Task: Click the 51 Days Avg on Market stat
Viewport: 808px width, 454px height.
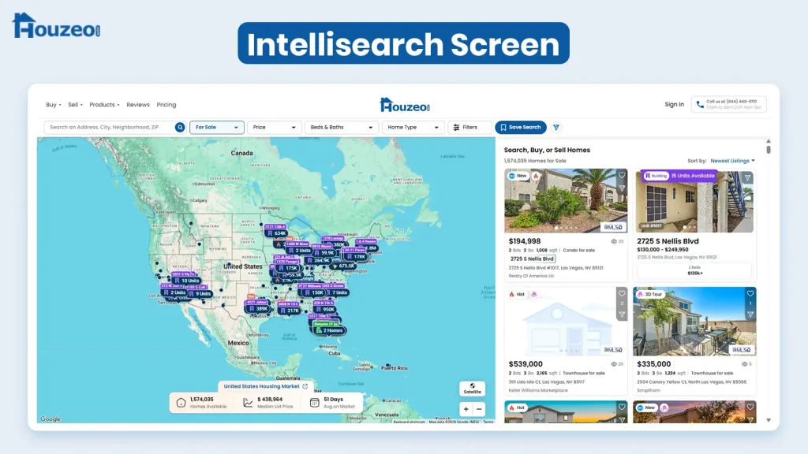Action: click(332, 403)
